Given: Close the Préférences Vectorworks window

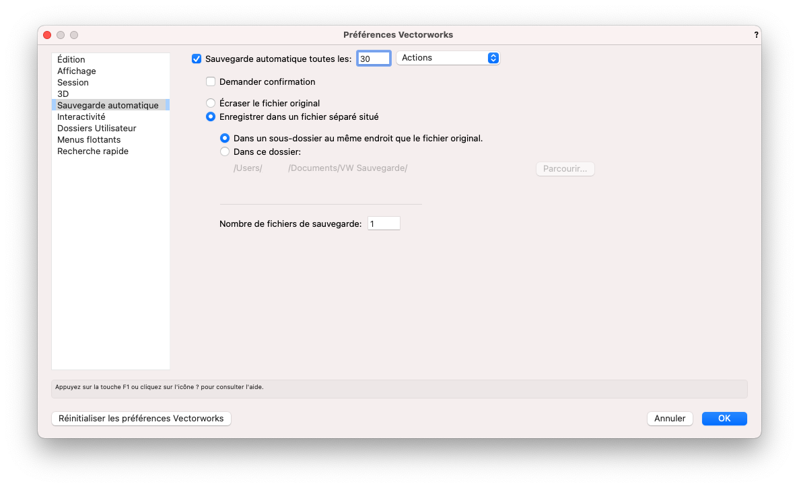Looking at the screenshot, I should [47, 34].
